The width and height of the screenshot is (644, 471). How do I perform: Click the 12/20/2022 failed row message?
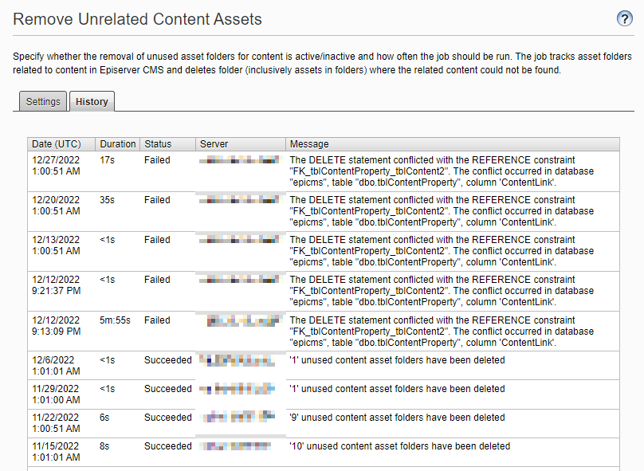pyautogui.click(x=442, y=211)
